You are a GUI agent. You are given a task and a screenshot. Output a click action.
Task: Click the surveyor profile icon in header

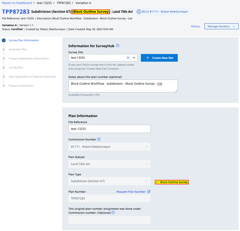tap(139, 12)
